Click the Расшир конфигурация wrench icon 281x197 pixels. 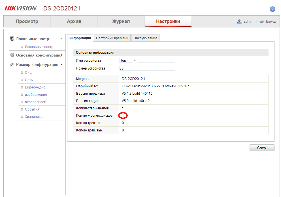[x=12, y=64]
